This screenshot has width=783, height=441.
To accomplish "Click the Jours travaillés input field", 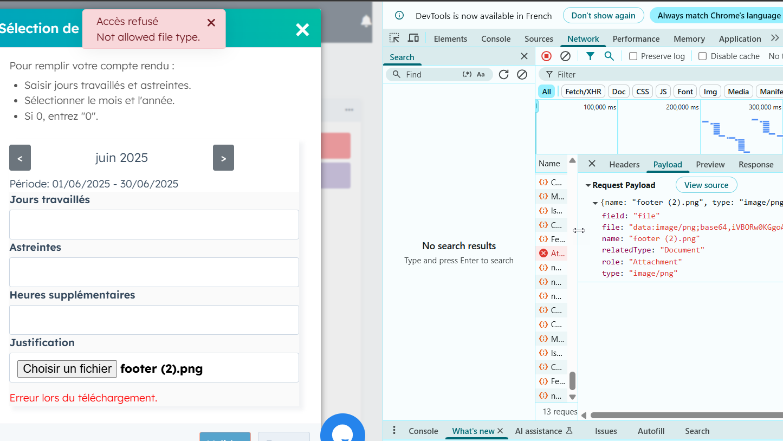I will pyautogui.click(x=154, y=224).
